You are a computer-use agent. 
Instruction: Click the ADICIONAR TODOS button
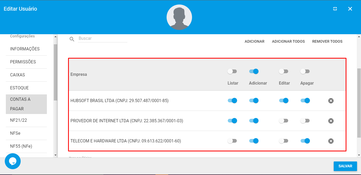[288, 41]
